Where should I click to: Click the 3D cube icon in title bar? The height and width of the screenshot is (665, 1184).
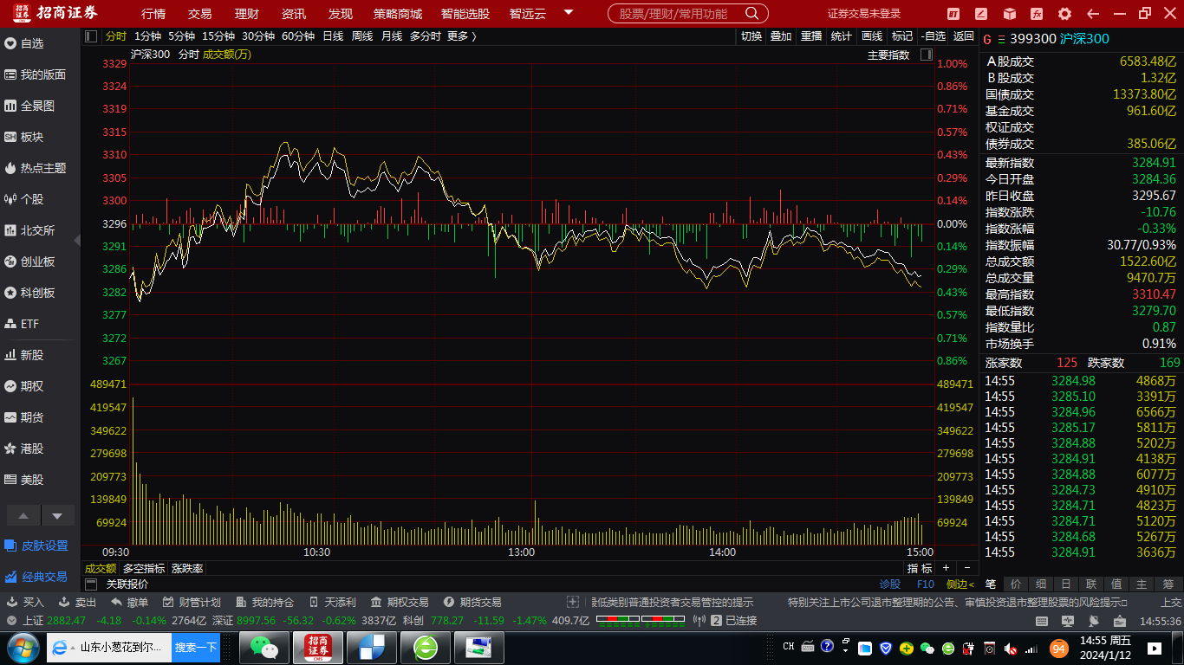point(1009,14)
